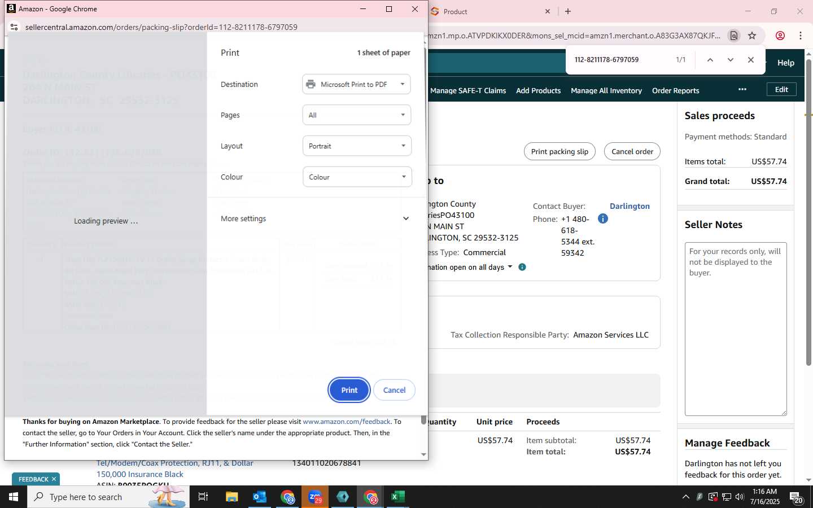813x508 pixels.
Task: Click find bar search text field
Action: pyautogui.click(x=621, y=60)
